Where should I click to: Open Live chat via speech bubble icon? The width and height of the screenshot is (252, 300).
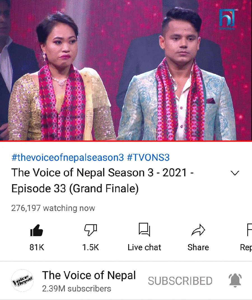[x=144, y=230]
